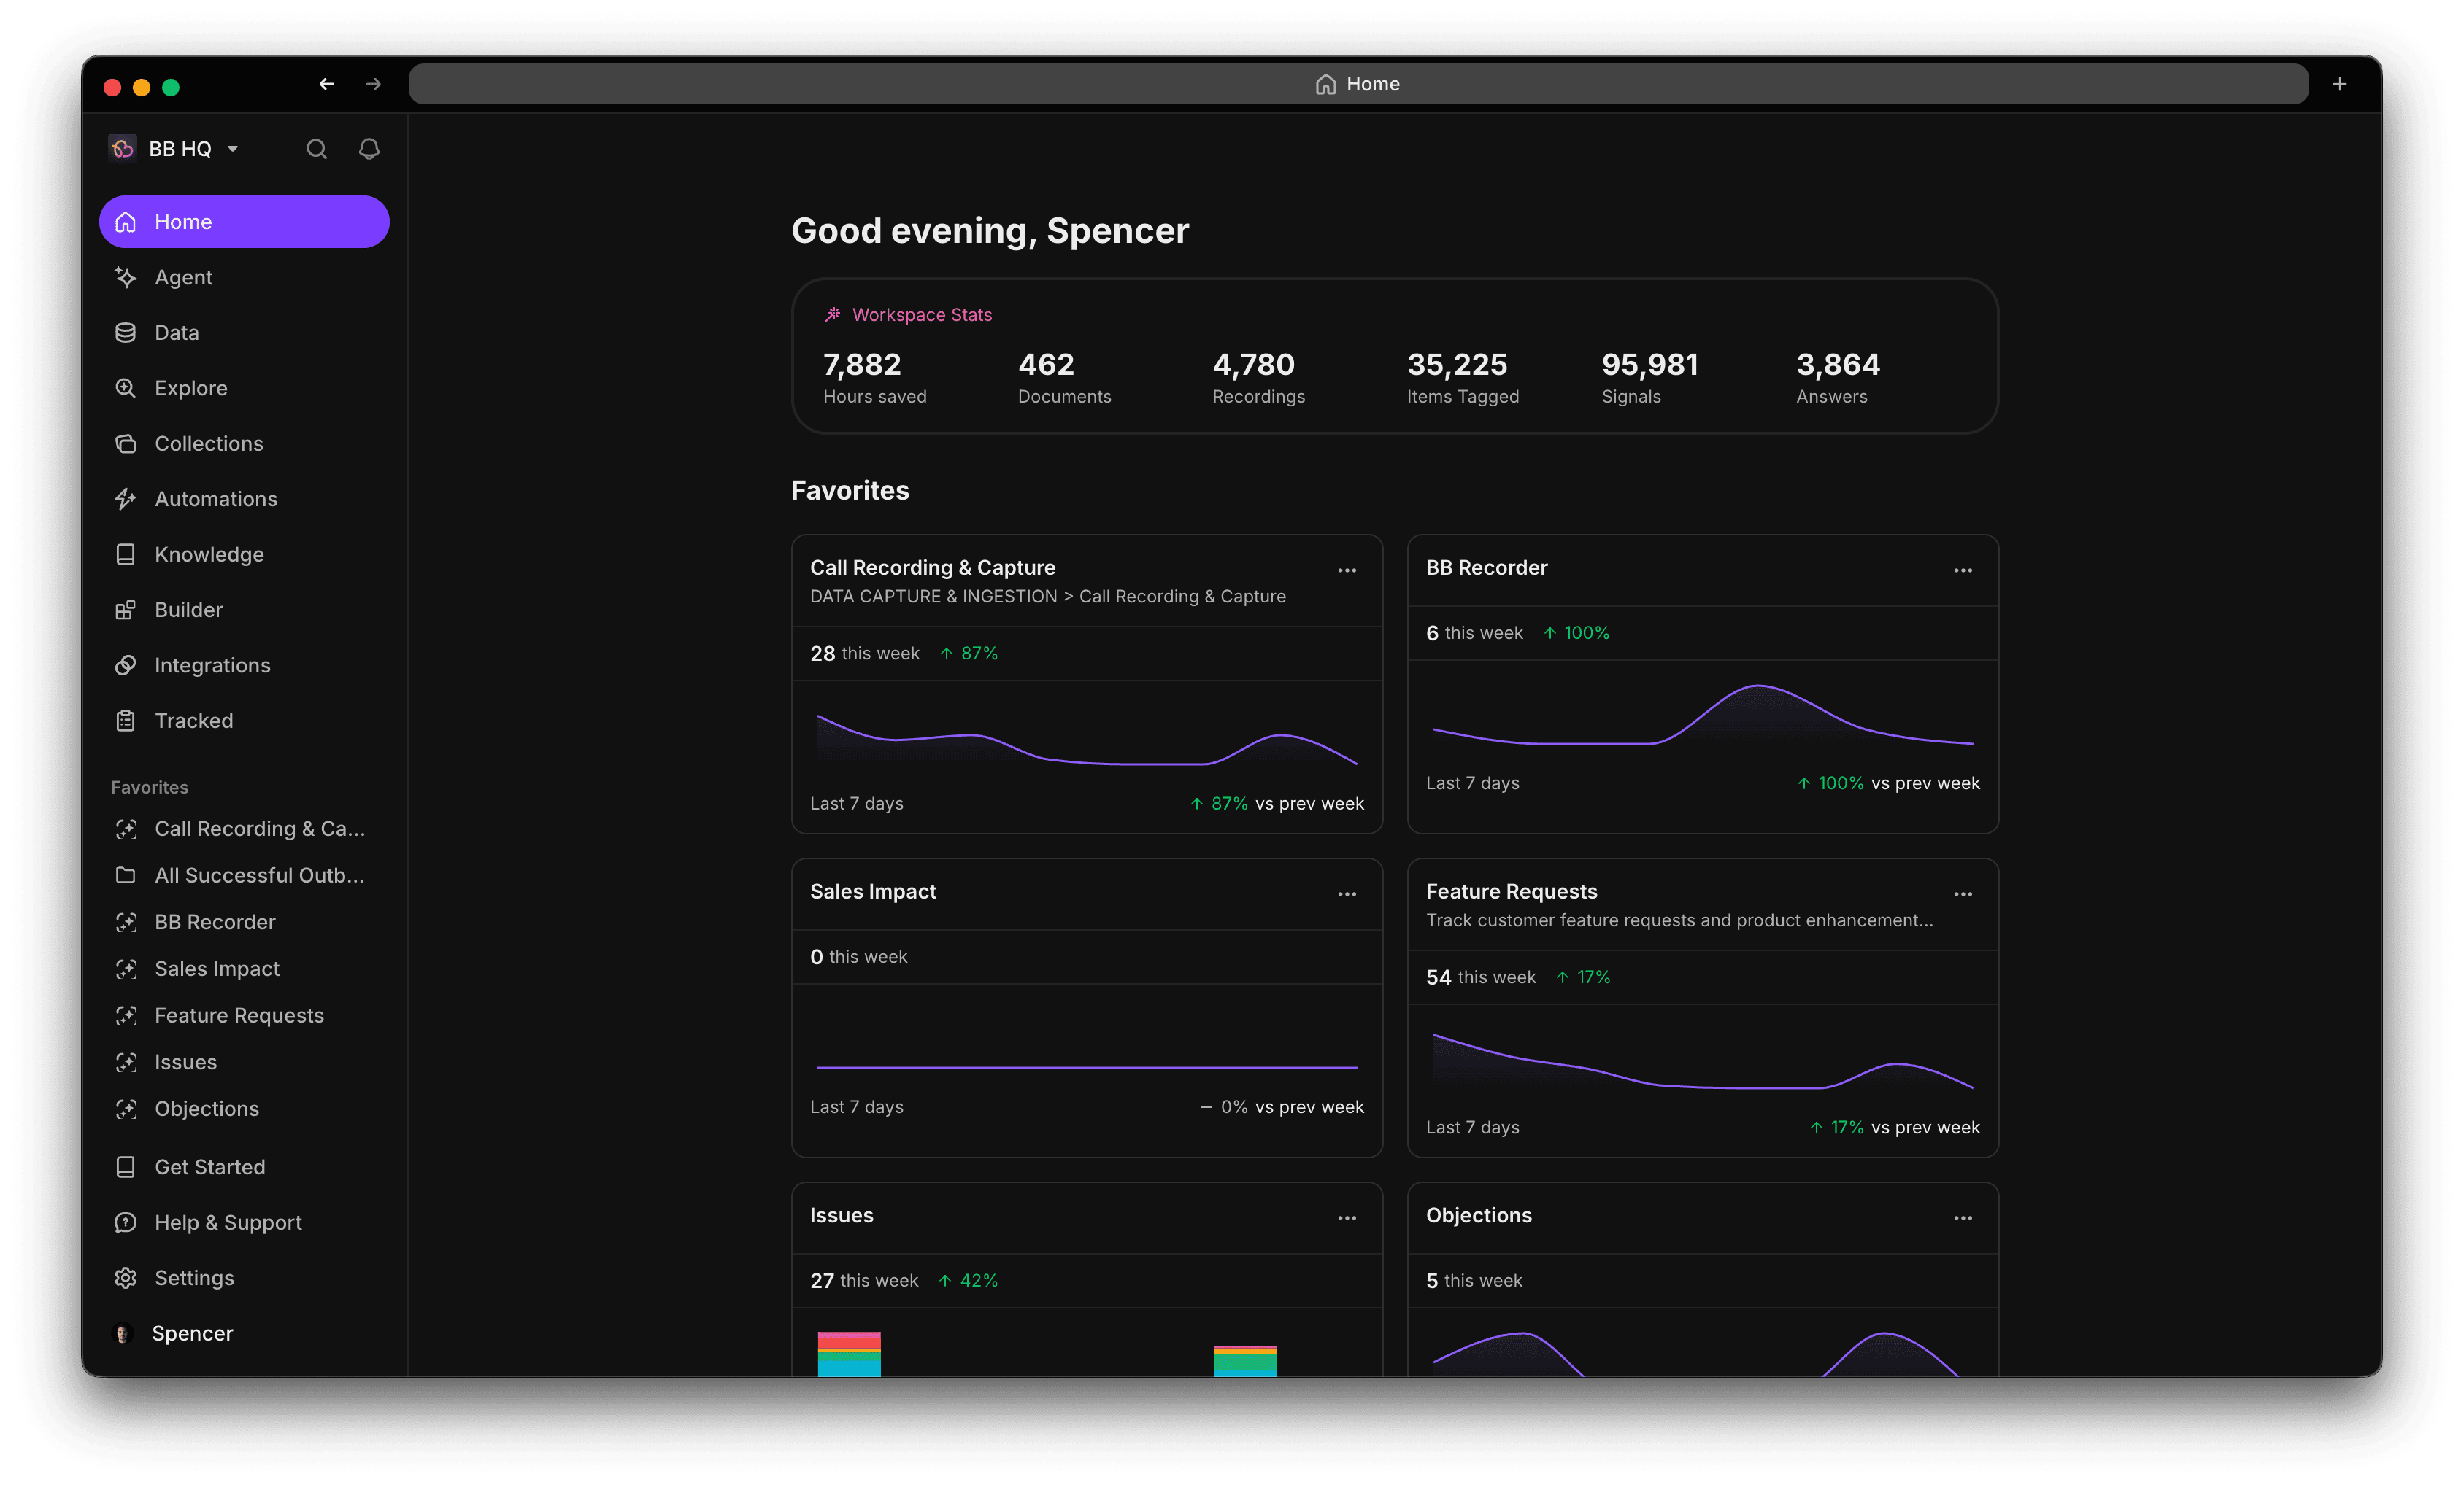The image size is (2464, 1485).
Task: Open the Objections card title
Action: coord(1478,1215)
